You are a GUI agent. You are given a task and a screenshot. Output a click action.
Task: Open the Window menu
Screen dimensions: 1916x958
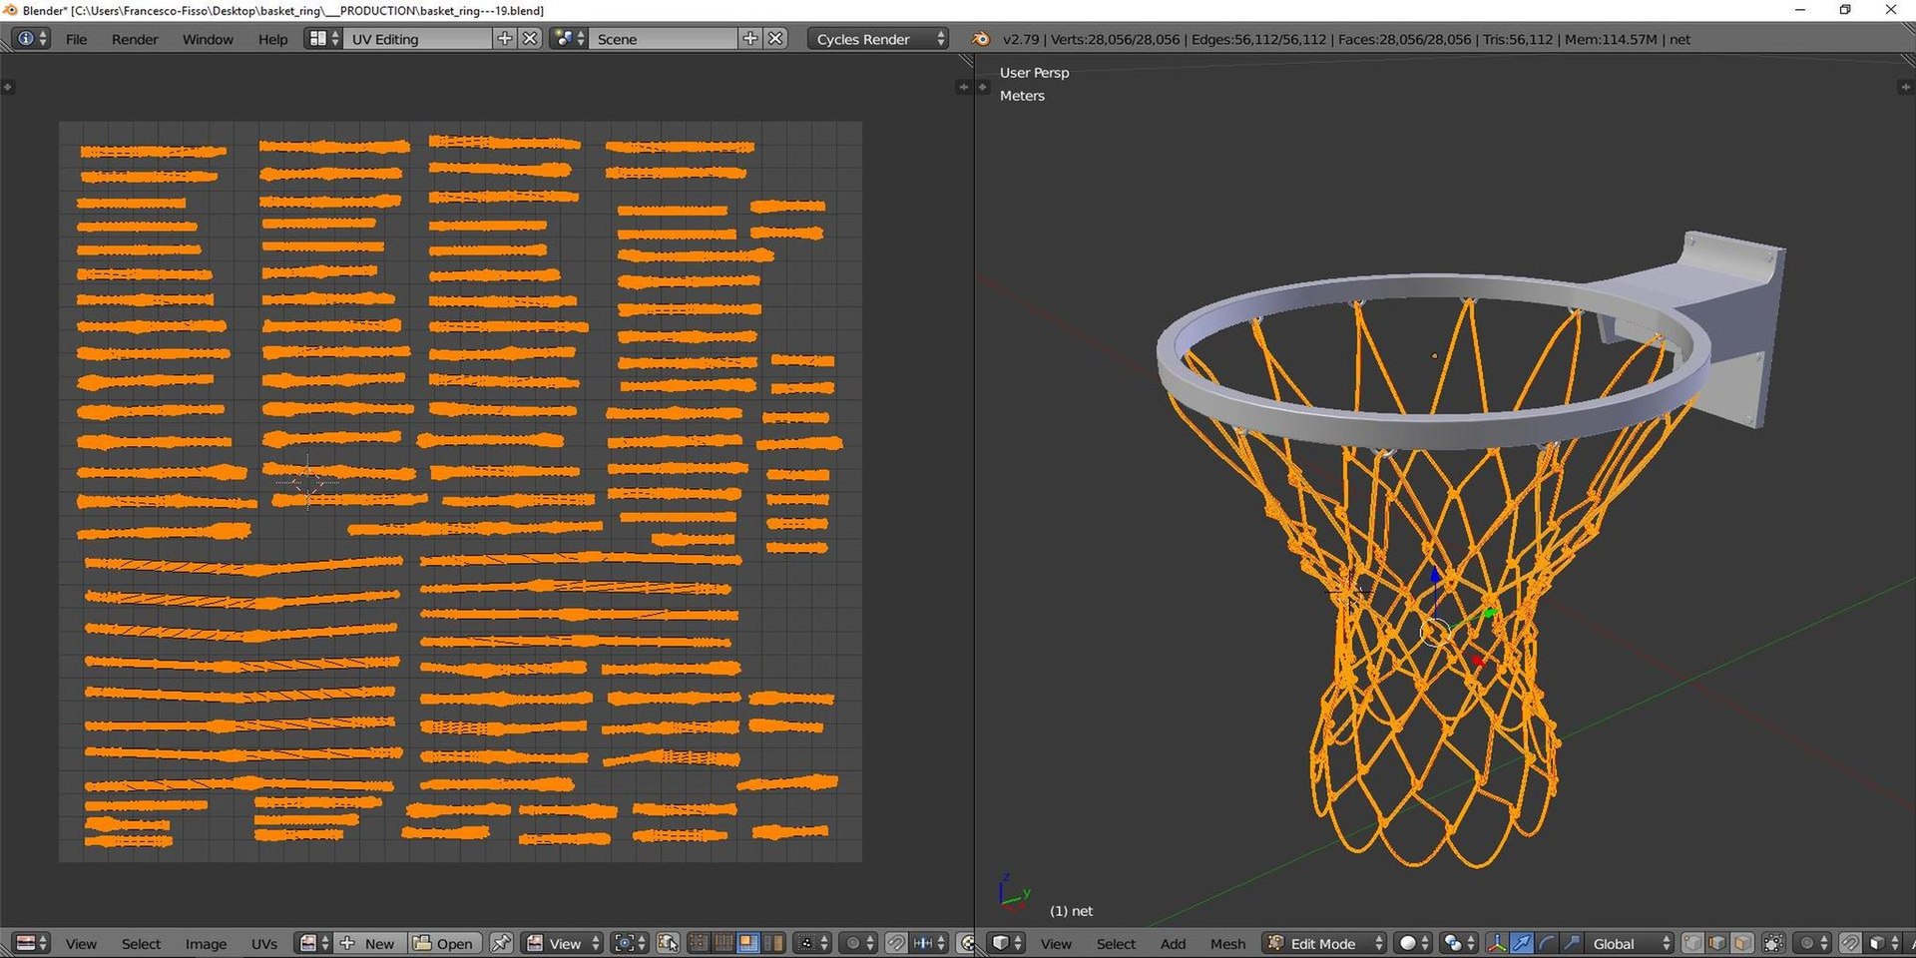click(208, 39)
